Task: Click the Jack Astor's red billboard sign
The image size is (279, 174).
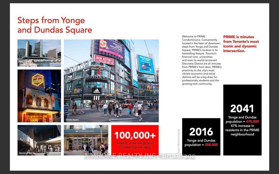Action: (x=104, y=60)
